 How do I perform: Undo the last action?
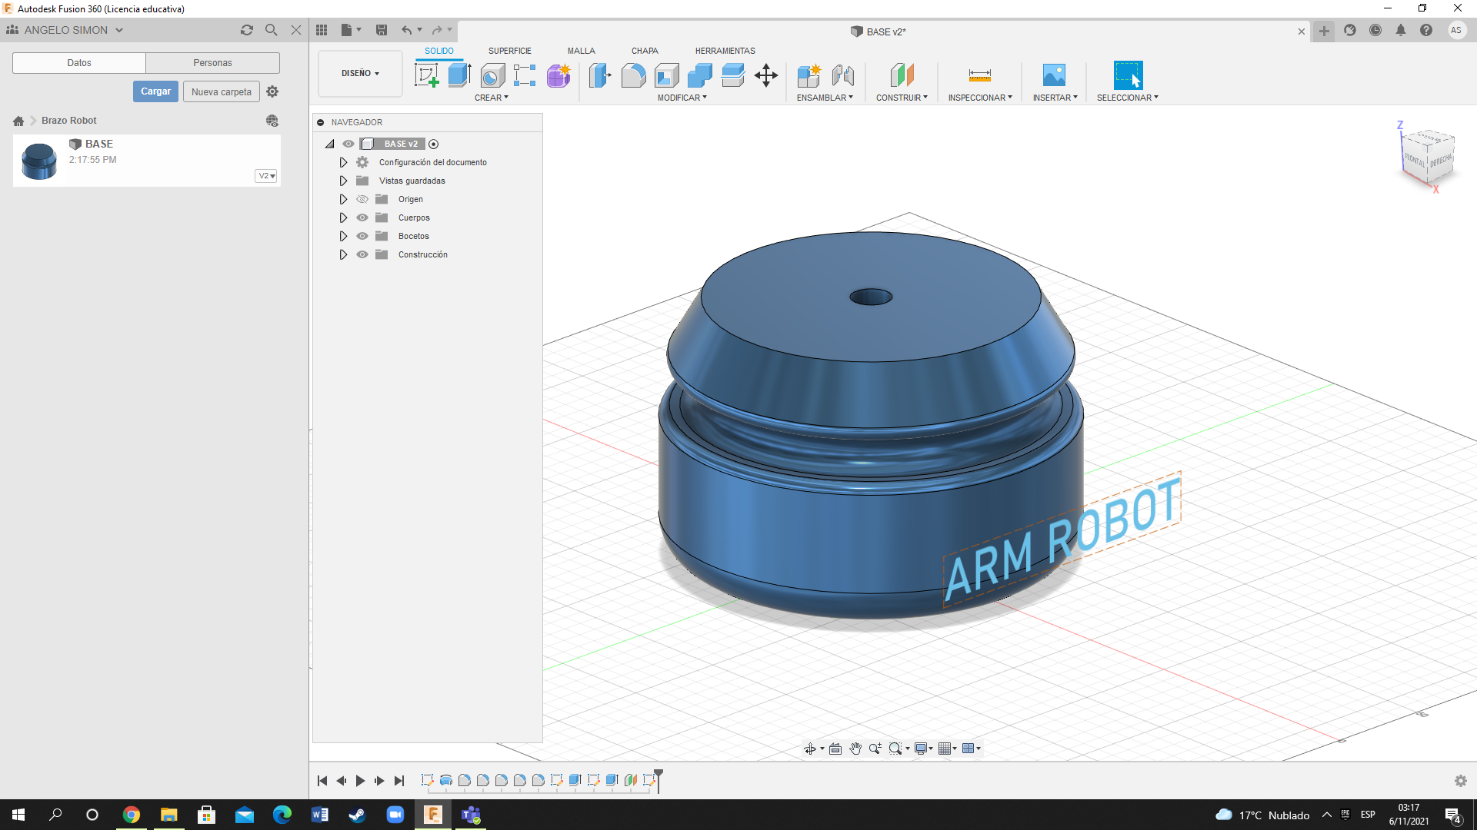tap(406, 30)
